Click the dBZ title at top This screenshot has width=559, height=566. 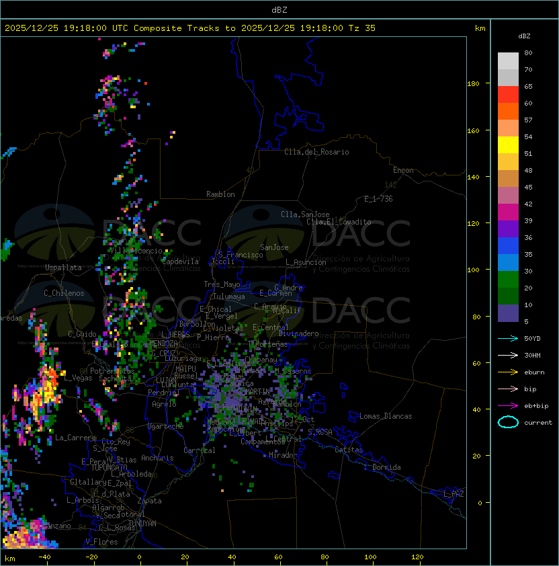279,9
